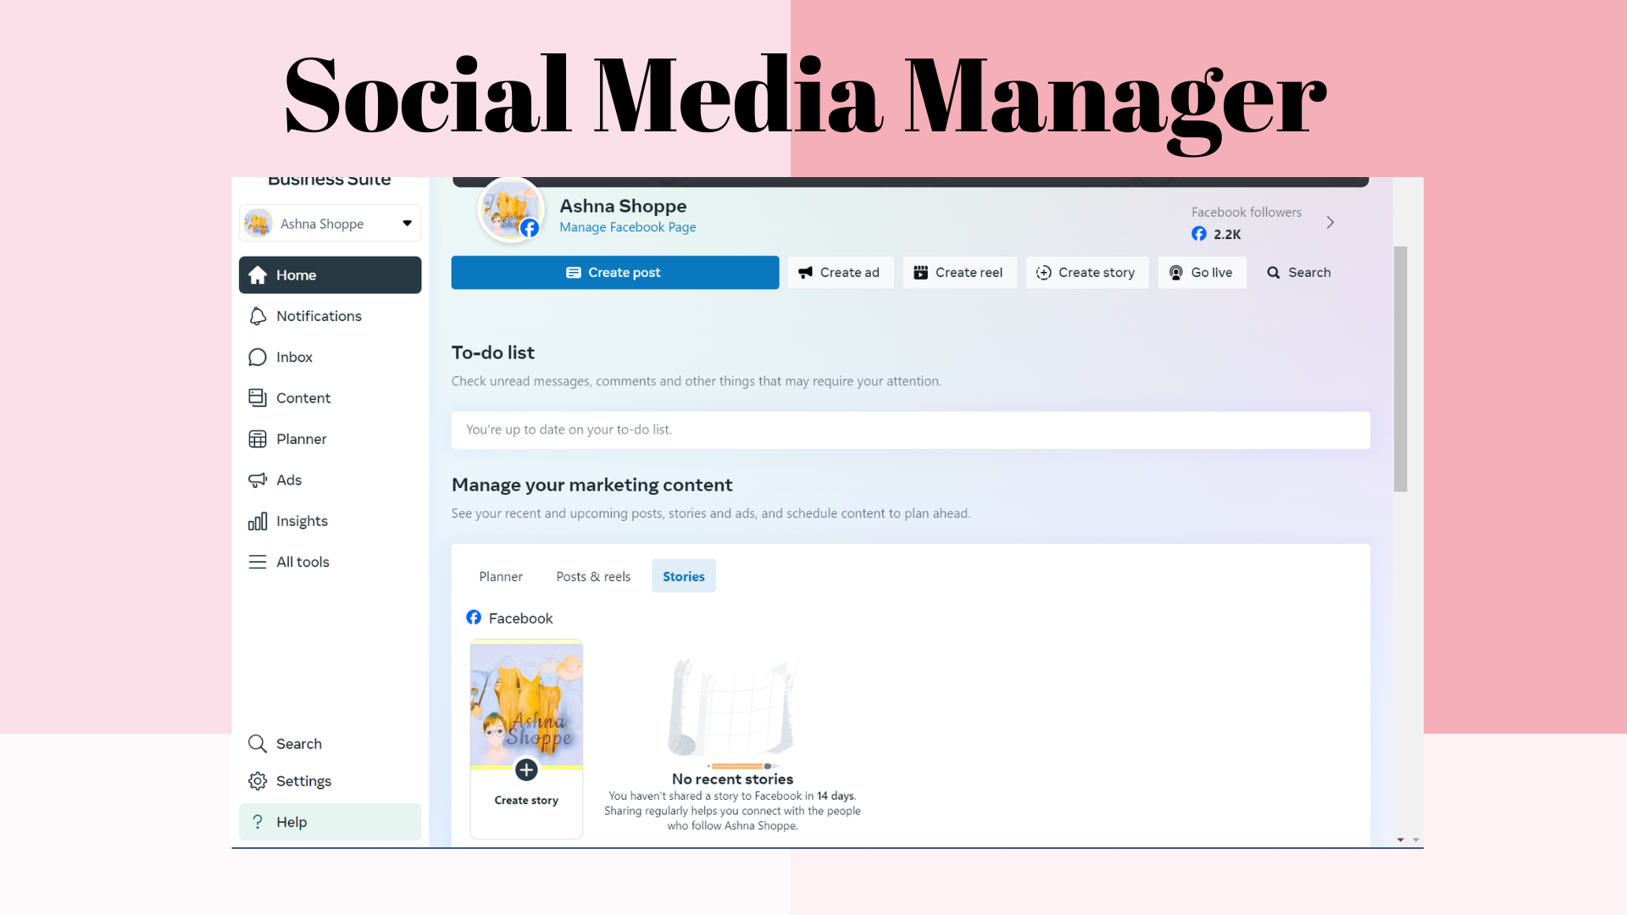Open the Manage Facebook Page link

(x=627, y=227)
